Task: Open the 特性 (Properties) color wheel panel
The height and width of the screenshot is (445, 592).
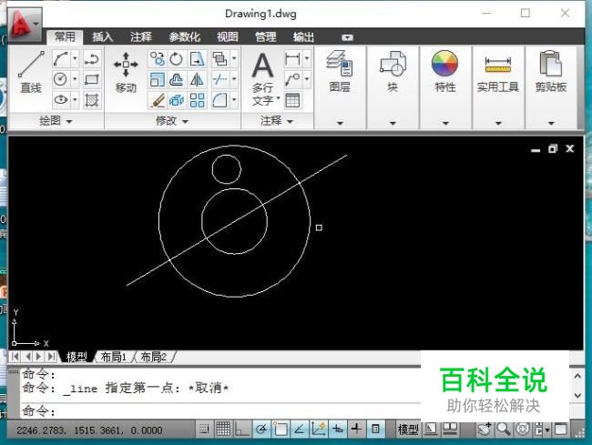Action: (445, 72)
